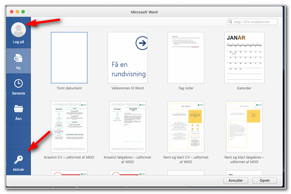
Task: Click the Tag noter caption text
Action: point(186,88)
